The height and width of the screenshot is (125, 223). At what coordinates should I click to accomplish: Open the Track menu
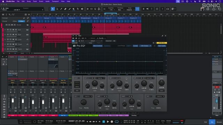(35, 1)
